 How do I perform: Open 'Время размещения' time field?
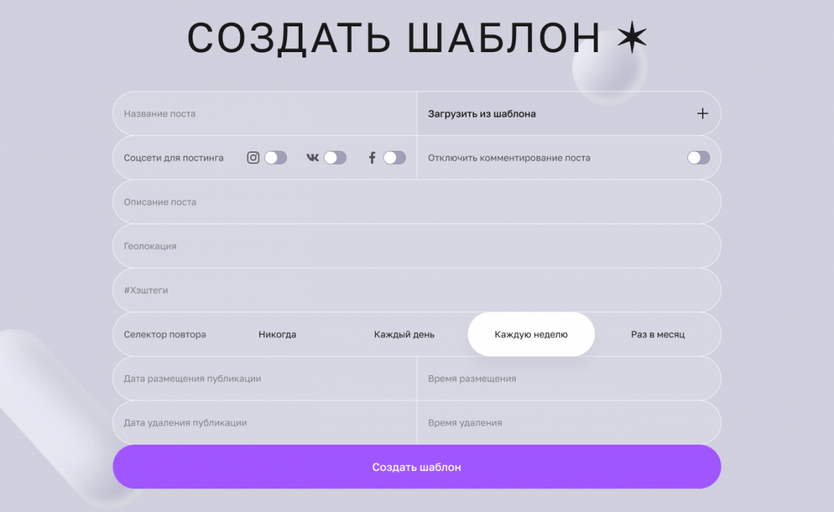[569, 379]
